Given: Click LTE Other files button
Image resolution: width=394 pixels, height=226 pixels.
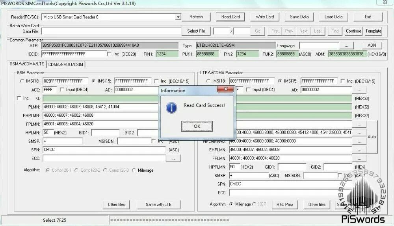Looking at the screenshot, I should pyautogui.click(x=317, y=204).
